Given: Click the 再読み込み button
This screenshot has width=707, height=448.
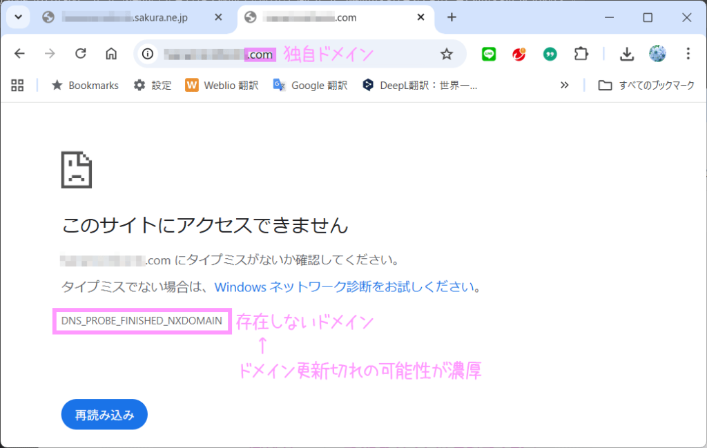Looking at the screenshot, I should pos(104,415).
